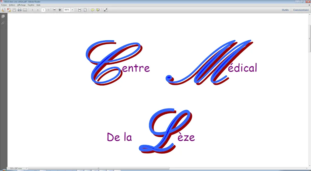The height and width of the screenshot is (171, 311).
Task: Zoom in with plus button
Action: (x=60, y=10)
